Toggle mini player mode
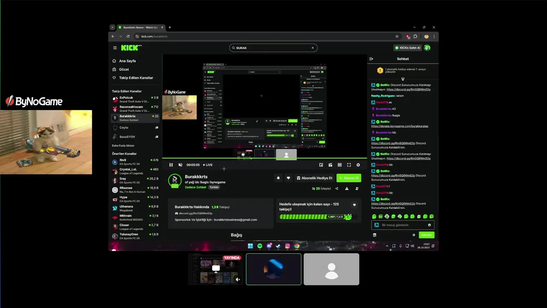 [x=321, y=165]
